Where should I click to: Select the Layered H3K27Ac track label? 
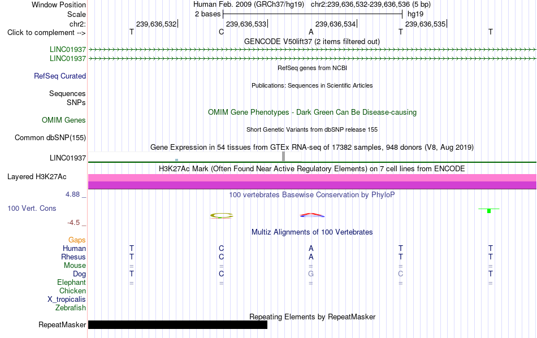pos(37,177)
